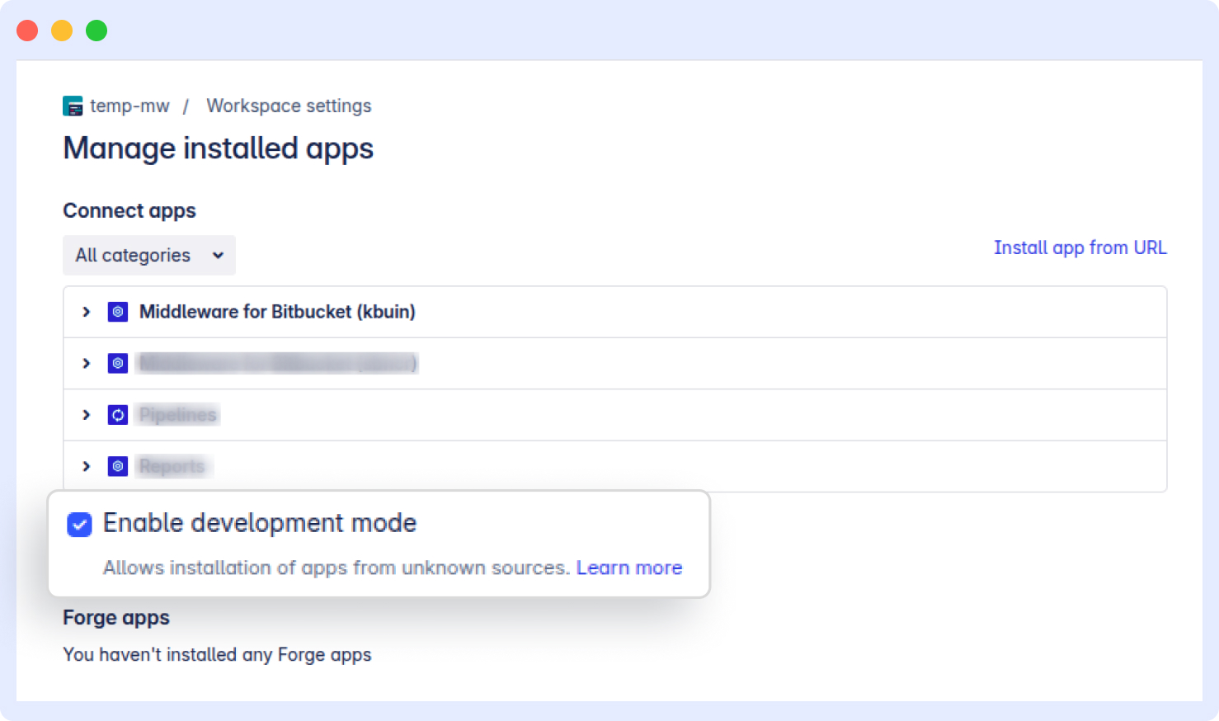This screenshot has height=721, width=1219.
Task: Open Workspace settings from the breadcrumb
Action: (x=289, y=106)
